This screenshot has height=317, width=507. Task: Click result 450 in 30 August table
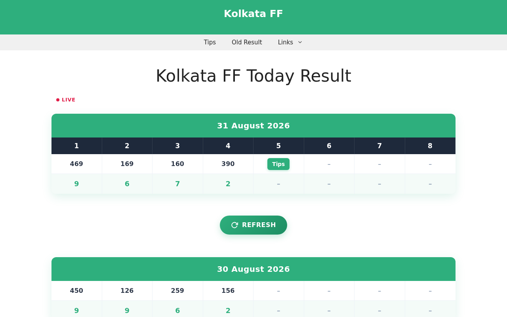coord(76,291)
